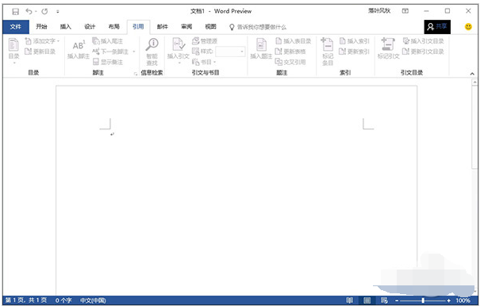484x306 pixels.
Task: Open the 书目 (Bibliography) dropdown
Action: (x=204, y=62)
